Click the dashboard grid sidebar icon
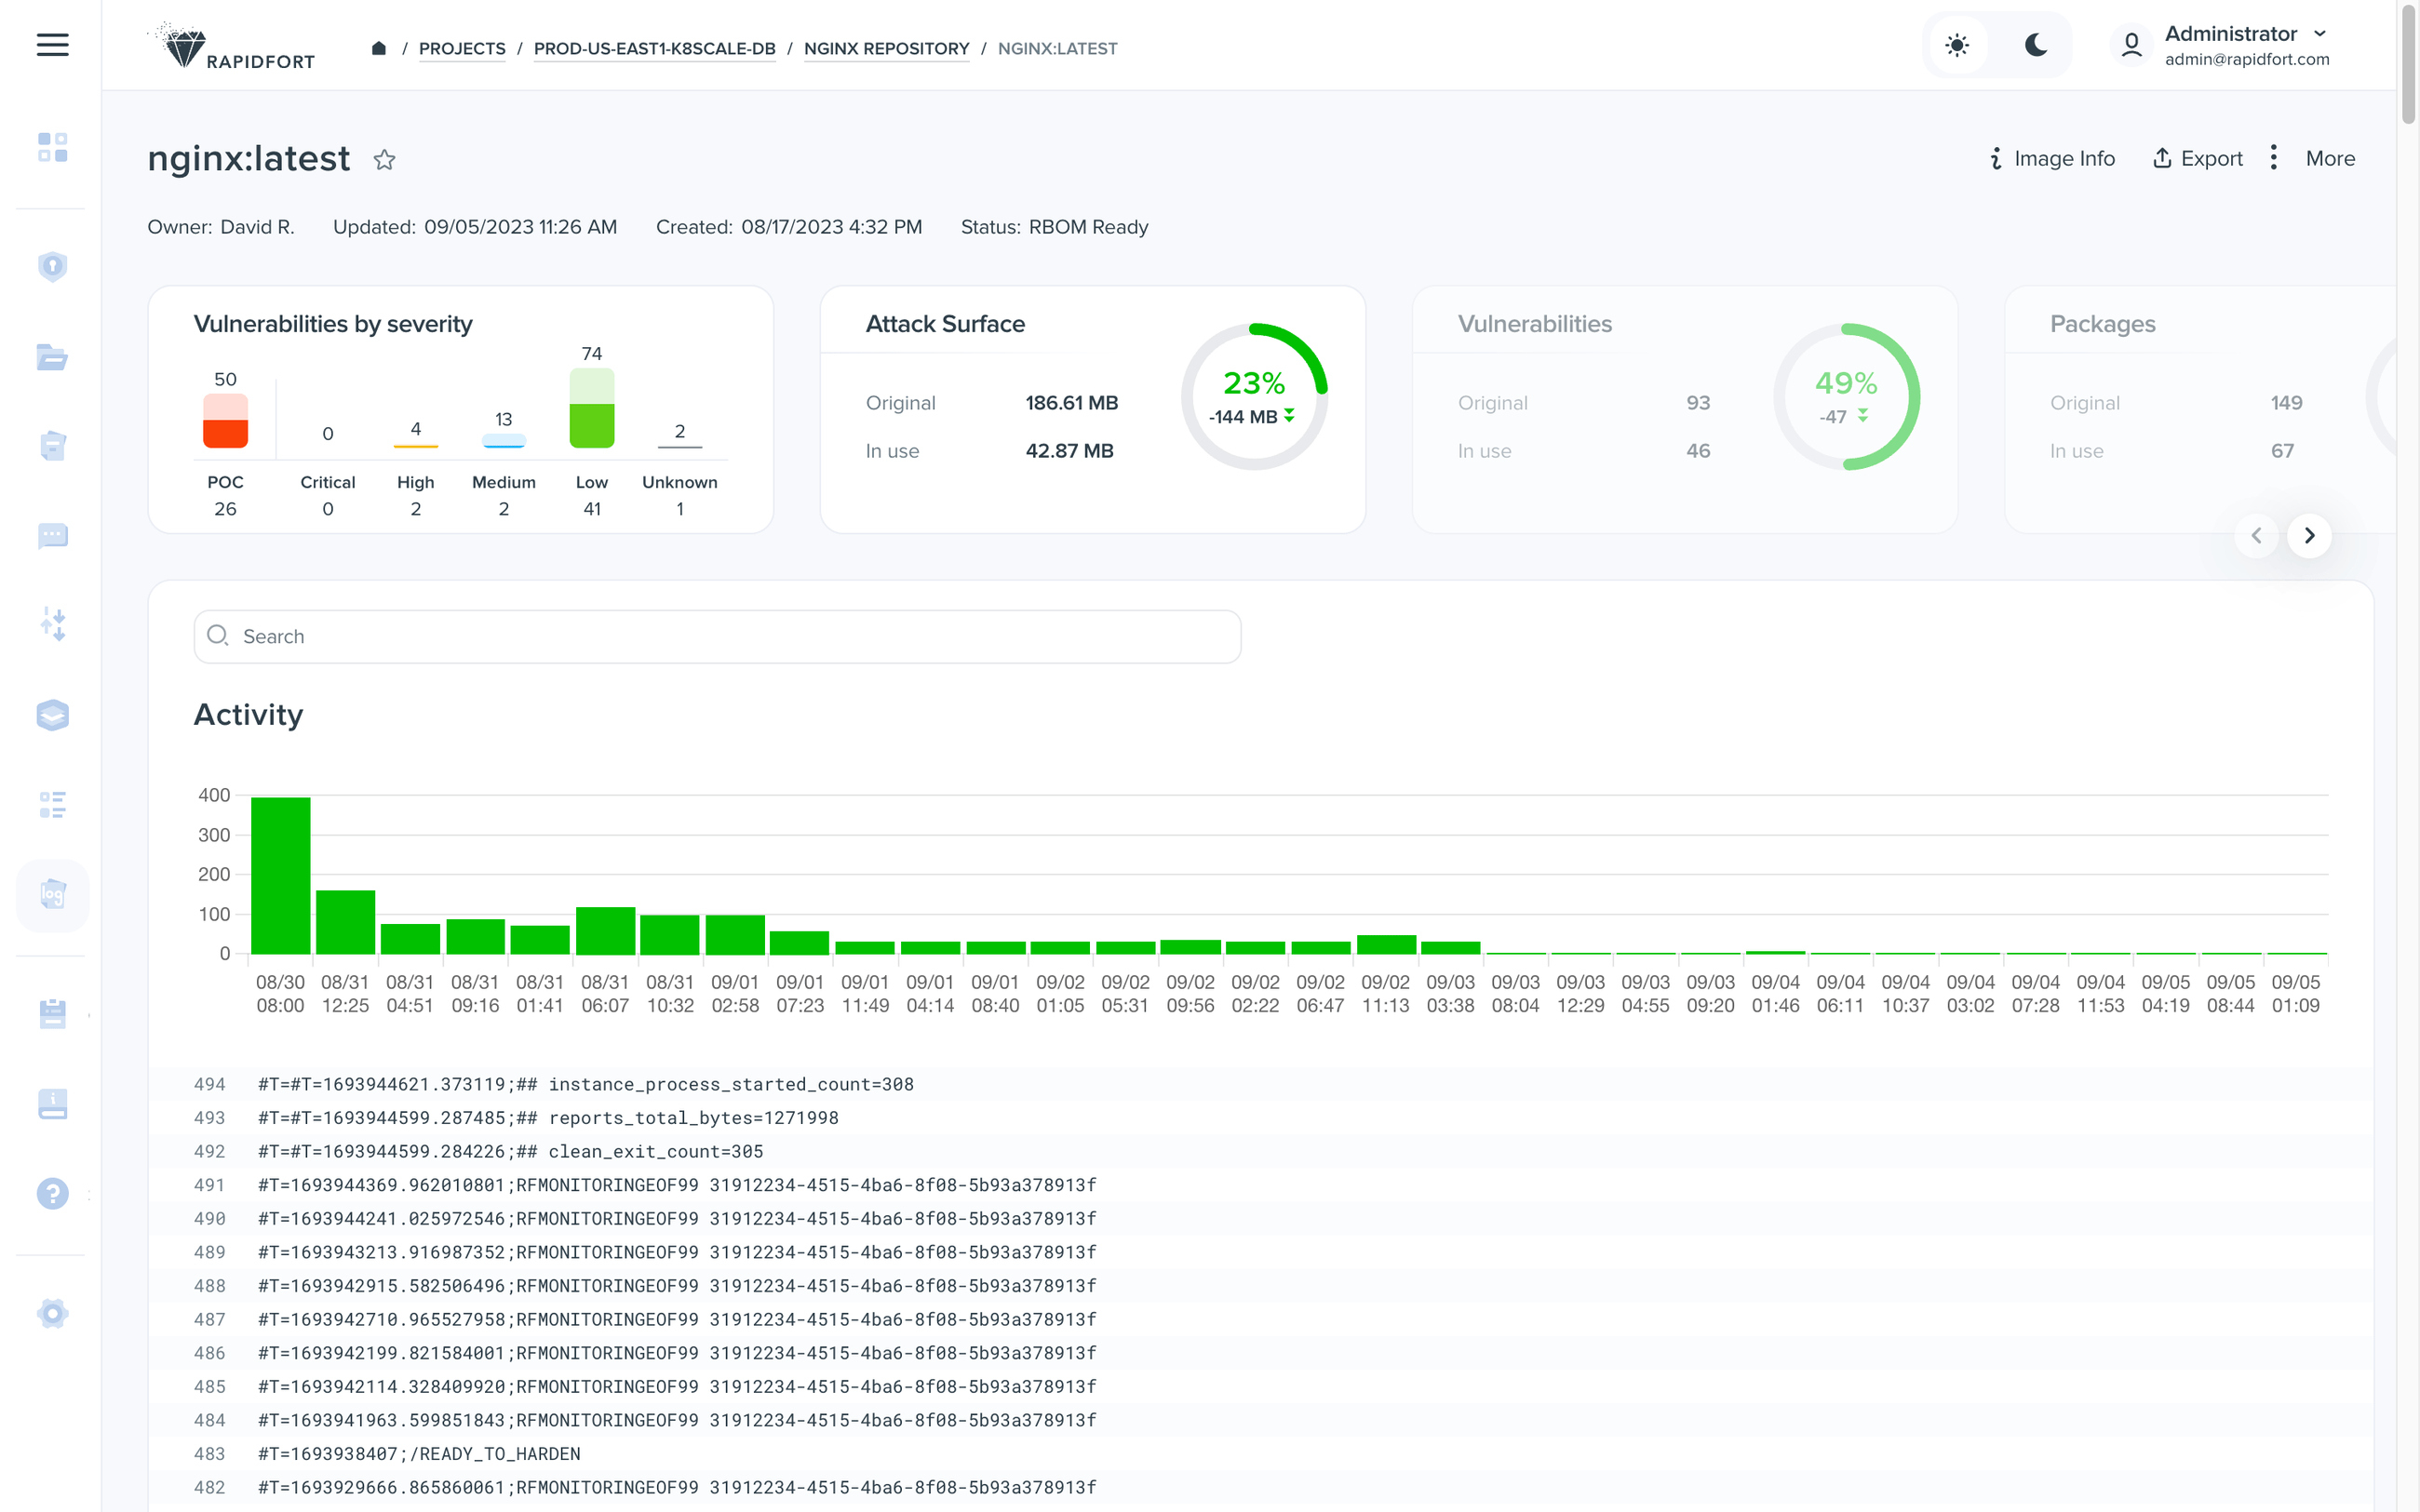Image resolution: width=2420 pixels, height=1512 pixels. [52, 147]
